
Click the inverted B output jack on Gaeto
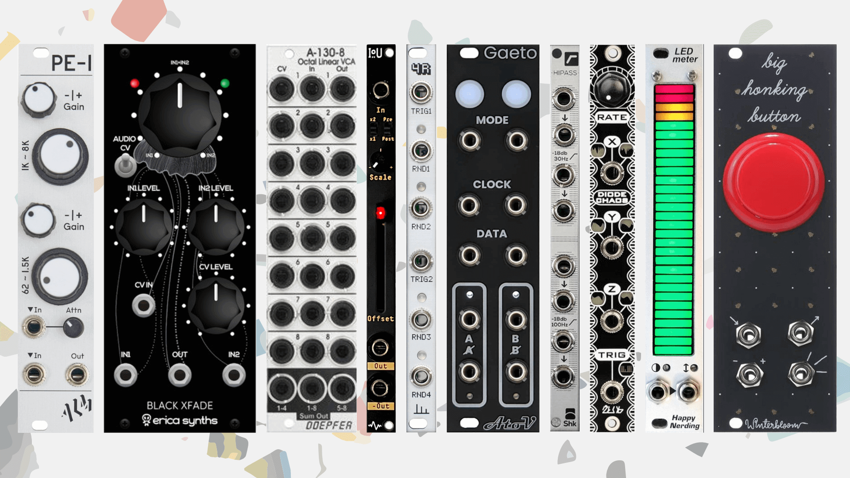click(516, 371)
